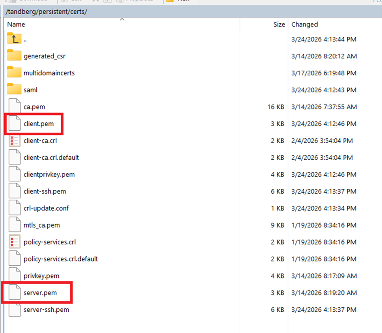This screenshot has width=382, height=333.
Task: Select the saml folder icon
Action: tap(14, 89)
